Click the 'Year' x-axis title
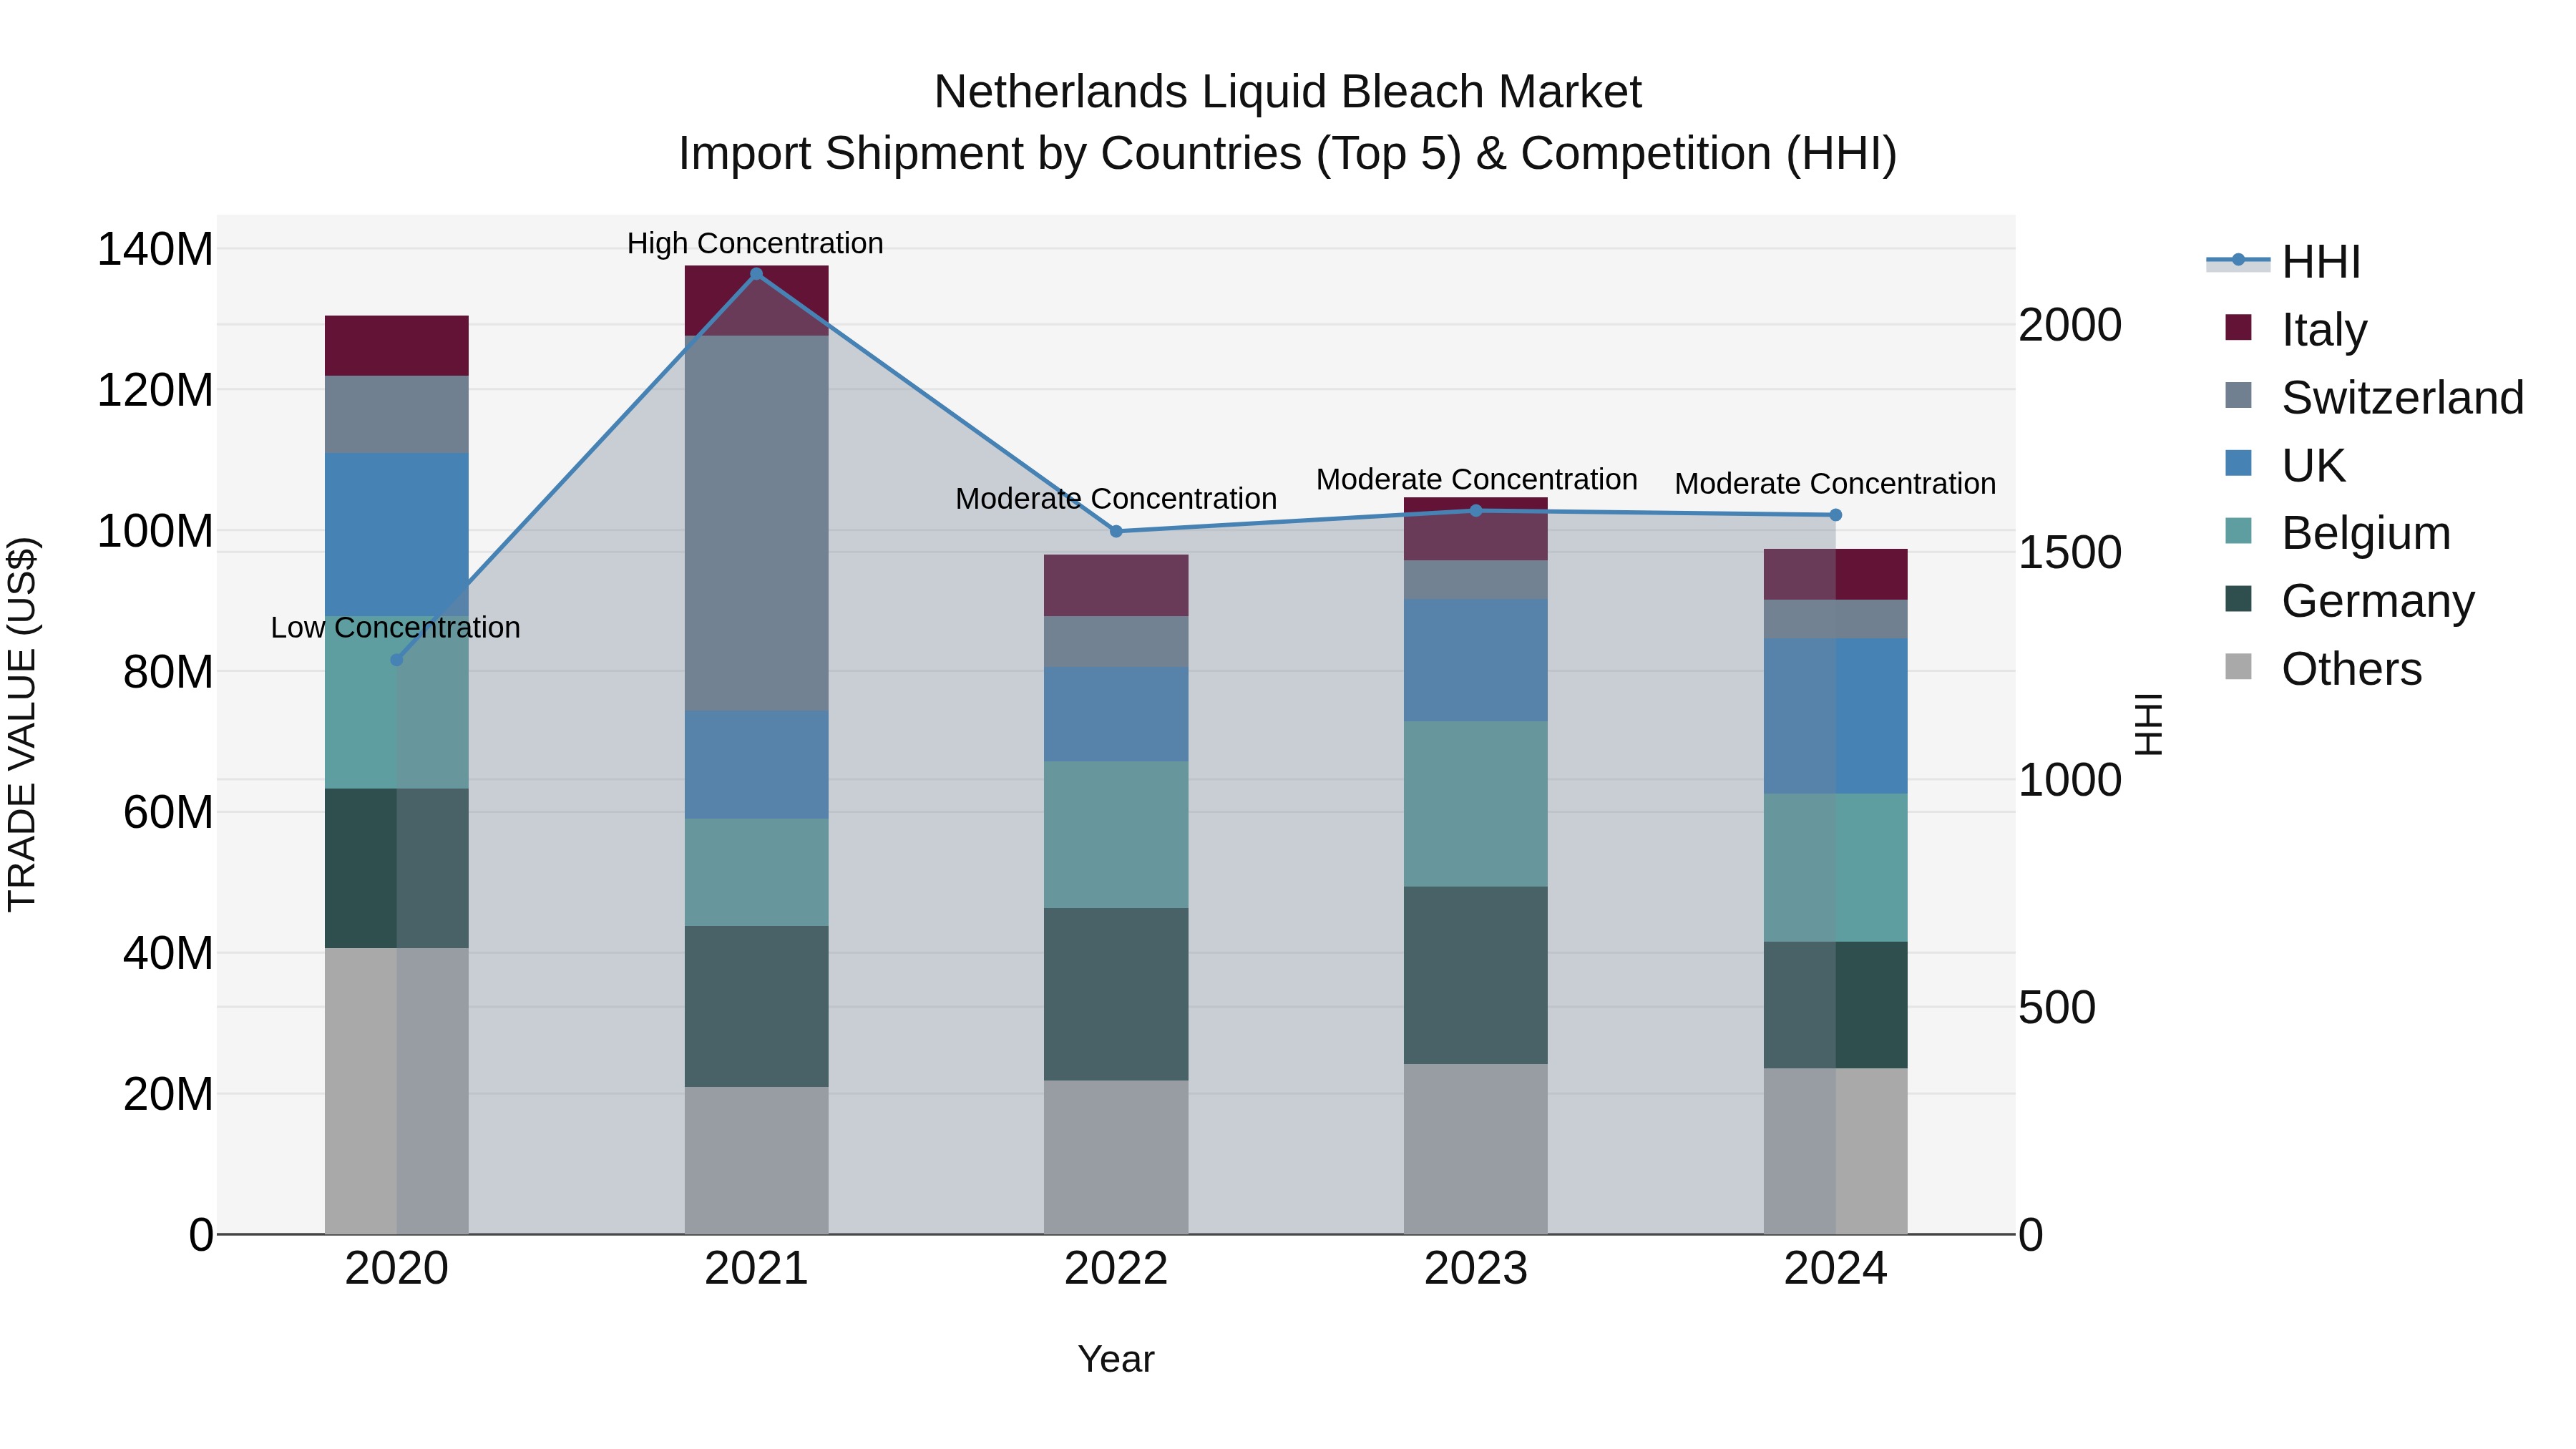2576x1449 pixels. pyautogui.click(x=1116, y=1359)
